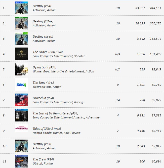The height and width of the screenshot is (168, 164).
Task: Open the Destiny PS3 cover thumbnail
Action: tap(21, 146)
